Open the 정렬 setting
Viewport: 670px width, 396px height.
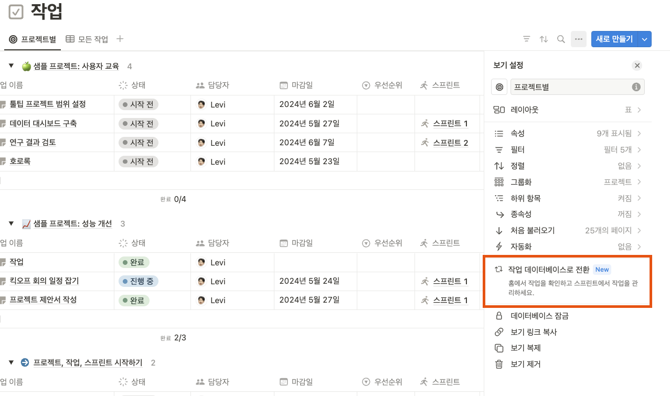tap(568, 166)
